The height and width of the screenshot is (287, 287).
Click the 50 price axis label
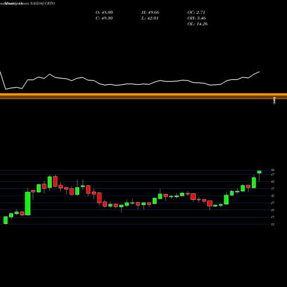(273, 170)
